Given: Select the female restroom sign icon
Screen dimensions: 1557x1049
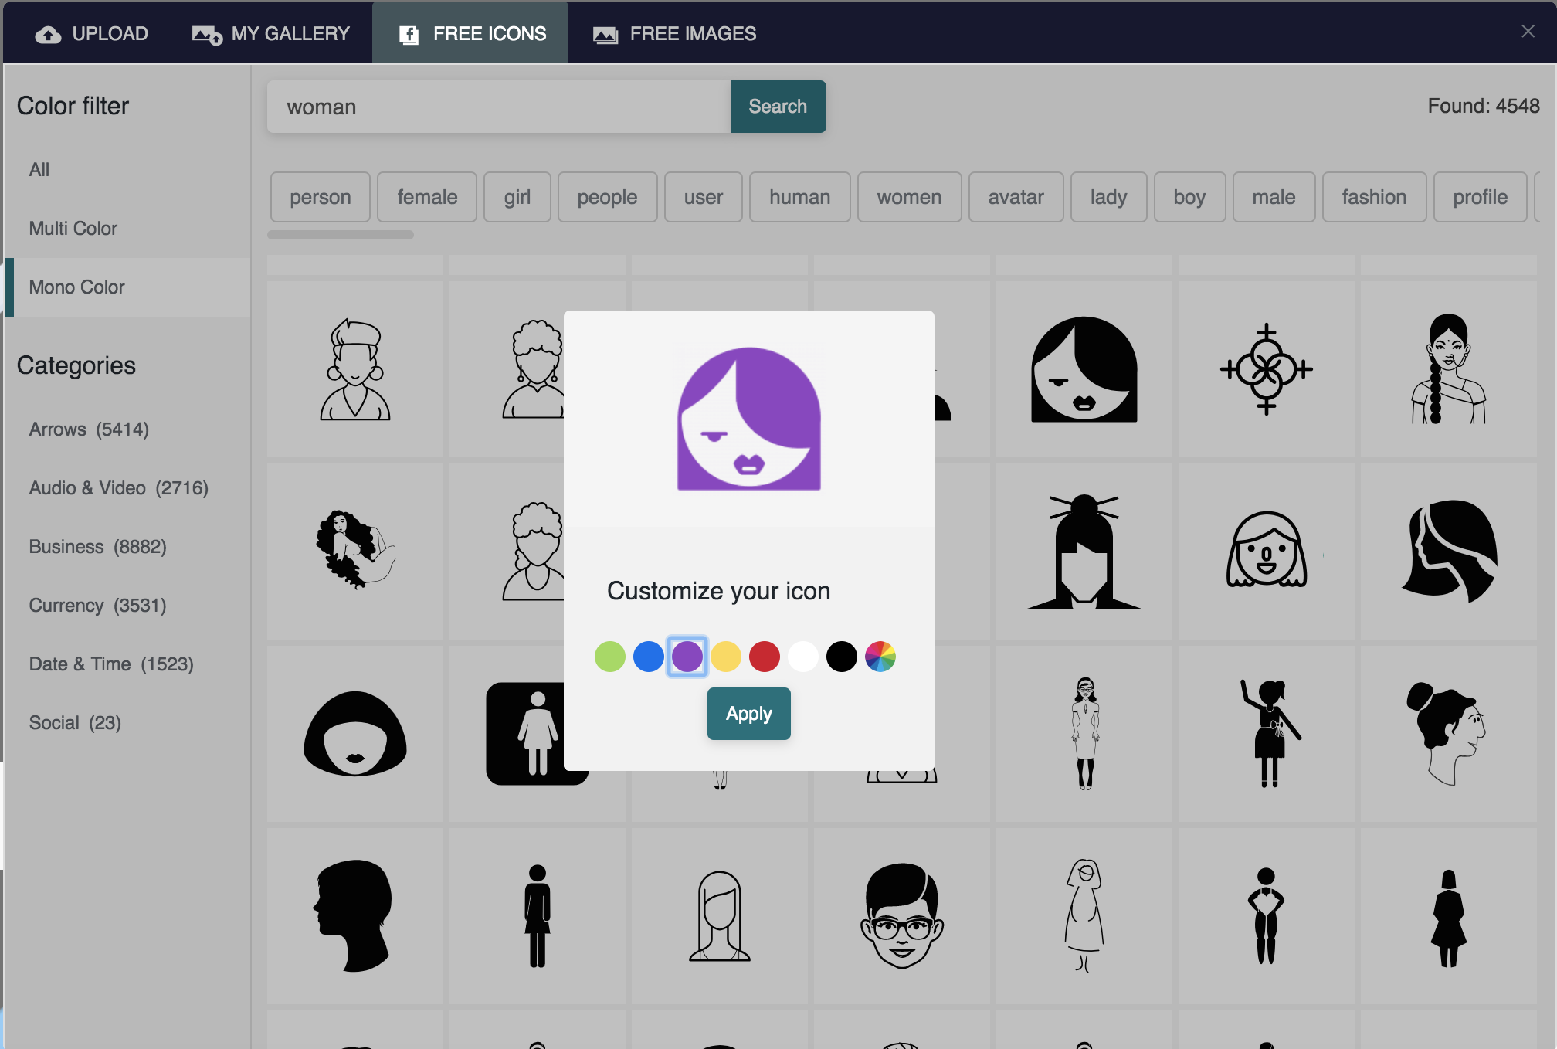Looking at the screenshot, I should coord(525,734).
